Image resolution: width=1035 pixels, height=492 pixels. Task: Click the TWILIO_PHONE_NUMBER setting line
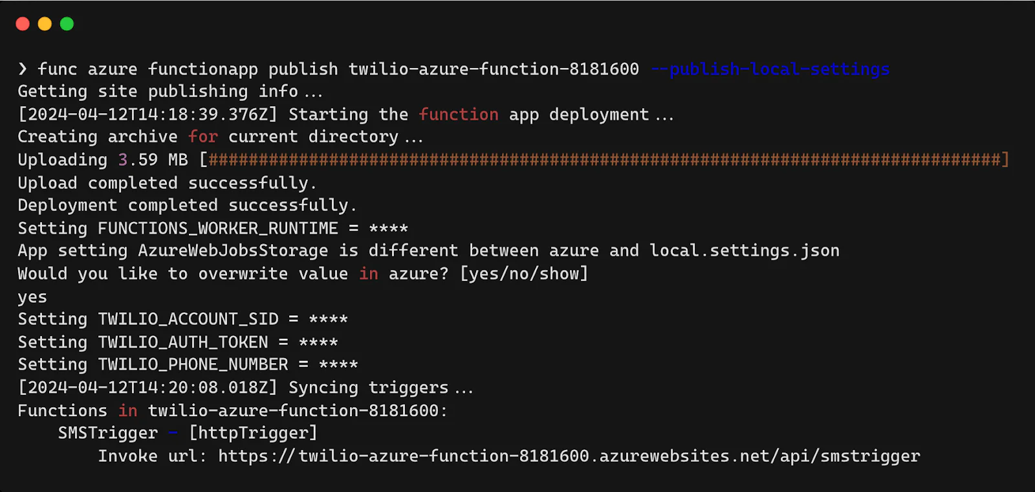click(188, 364)
